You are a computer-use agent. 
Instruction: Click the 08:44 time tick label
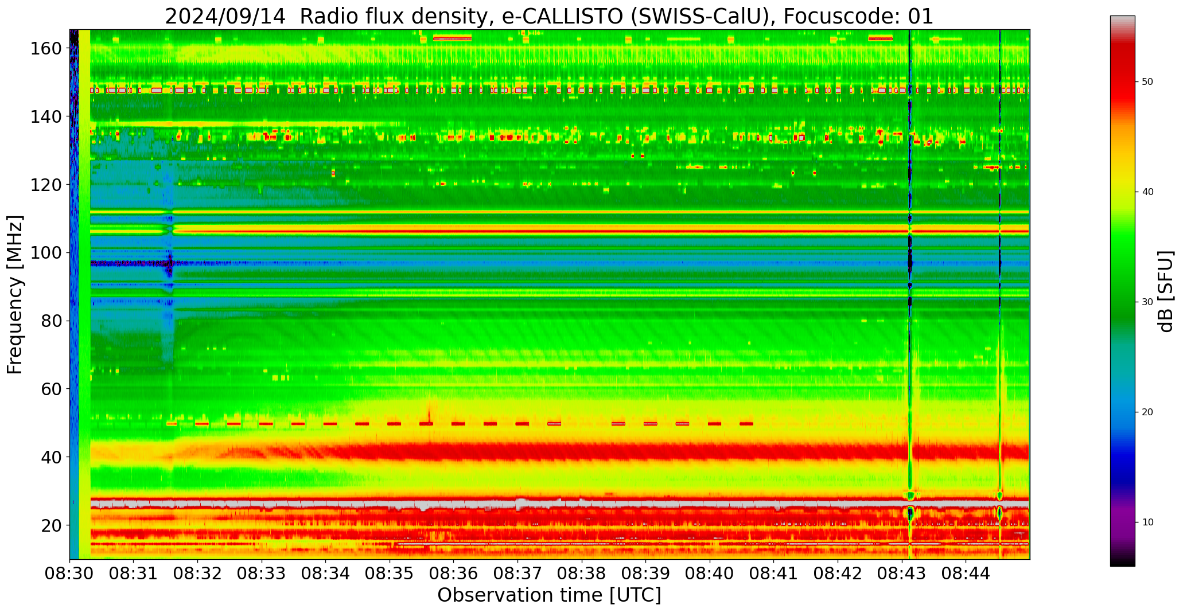pos(966,573)
